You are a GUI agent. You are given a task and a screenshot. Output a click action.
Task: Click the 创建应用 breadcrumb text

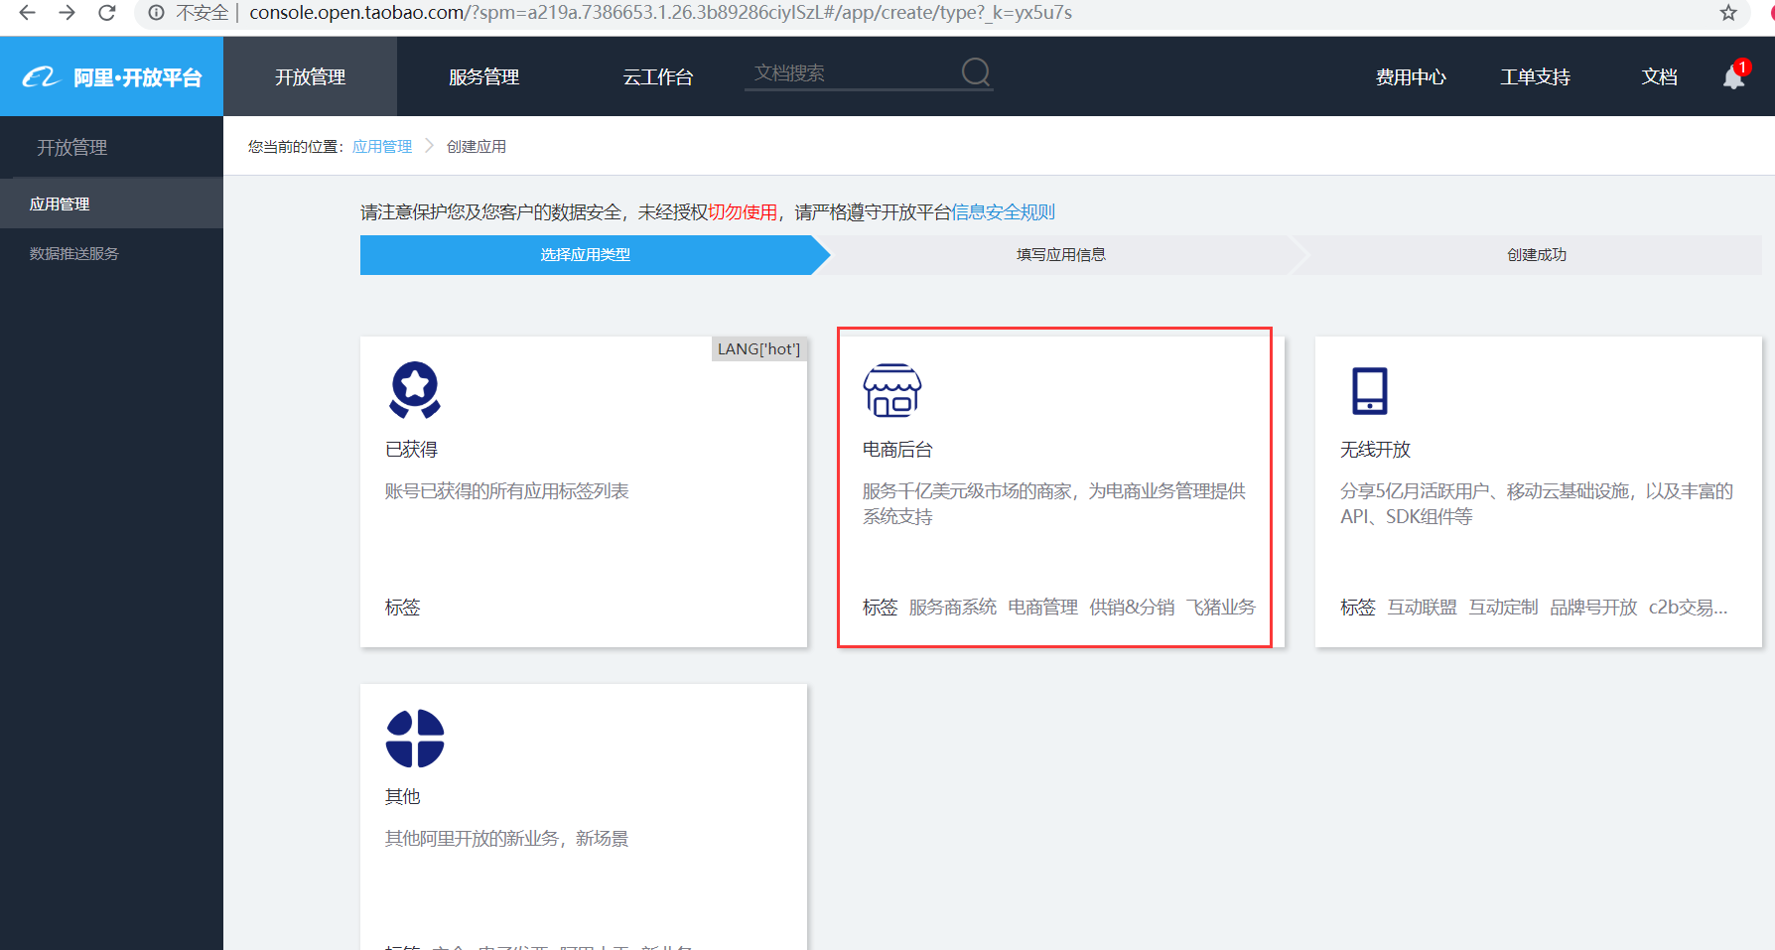[477, 146]
